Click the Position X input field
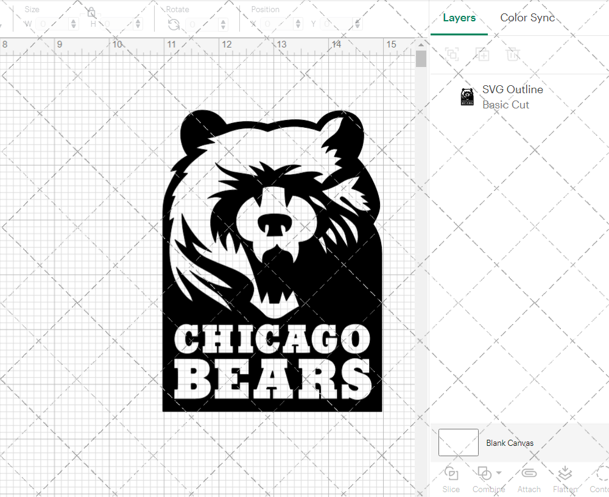The height and width of the screenshot is (497, 609). pyautogui.click(x=277, y=24)
